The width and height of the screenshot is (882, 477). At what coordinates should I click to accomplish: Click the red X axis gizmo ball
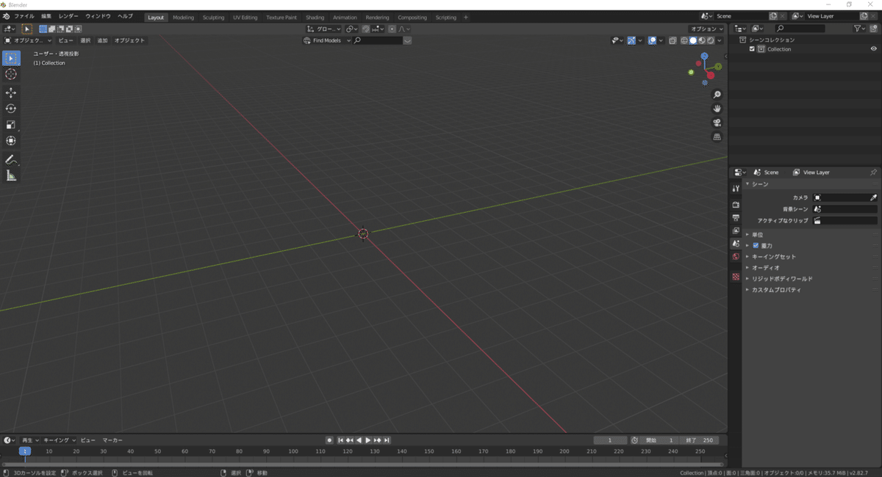pos(710,76)
